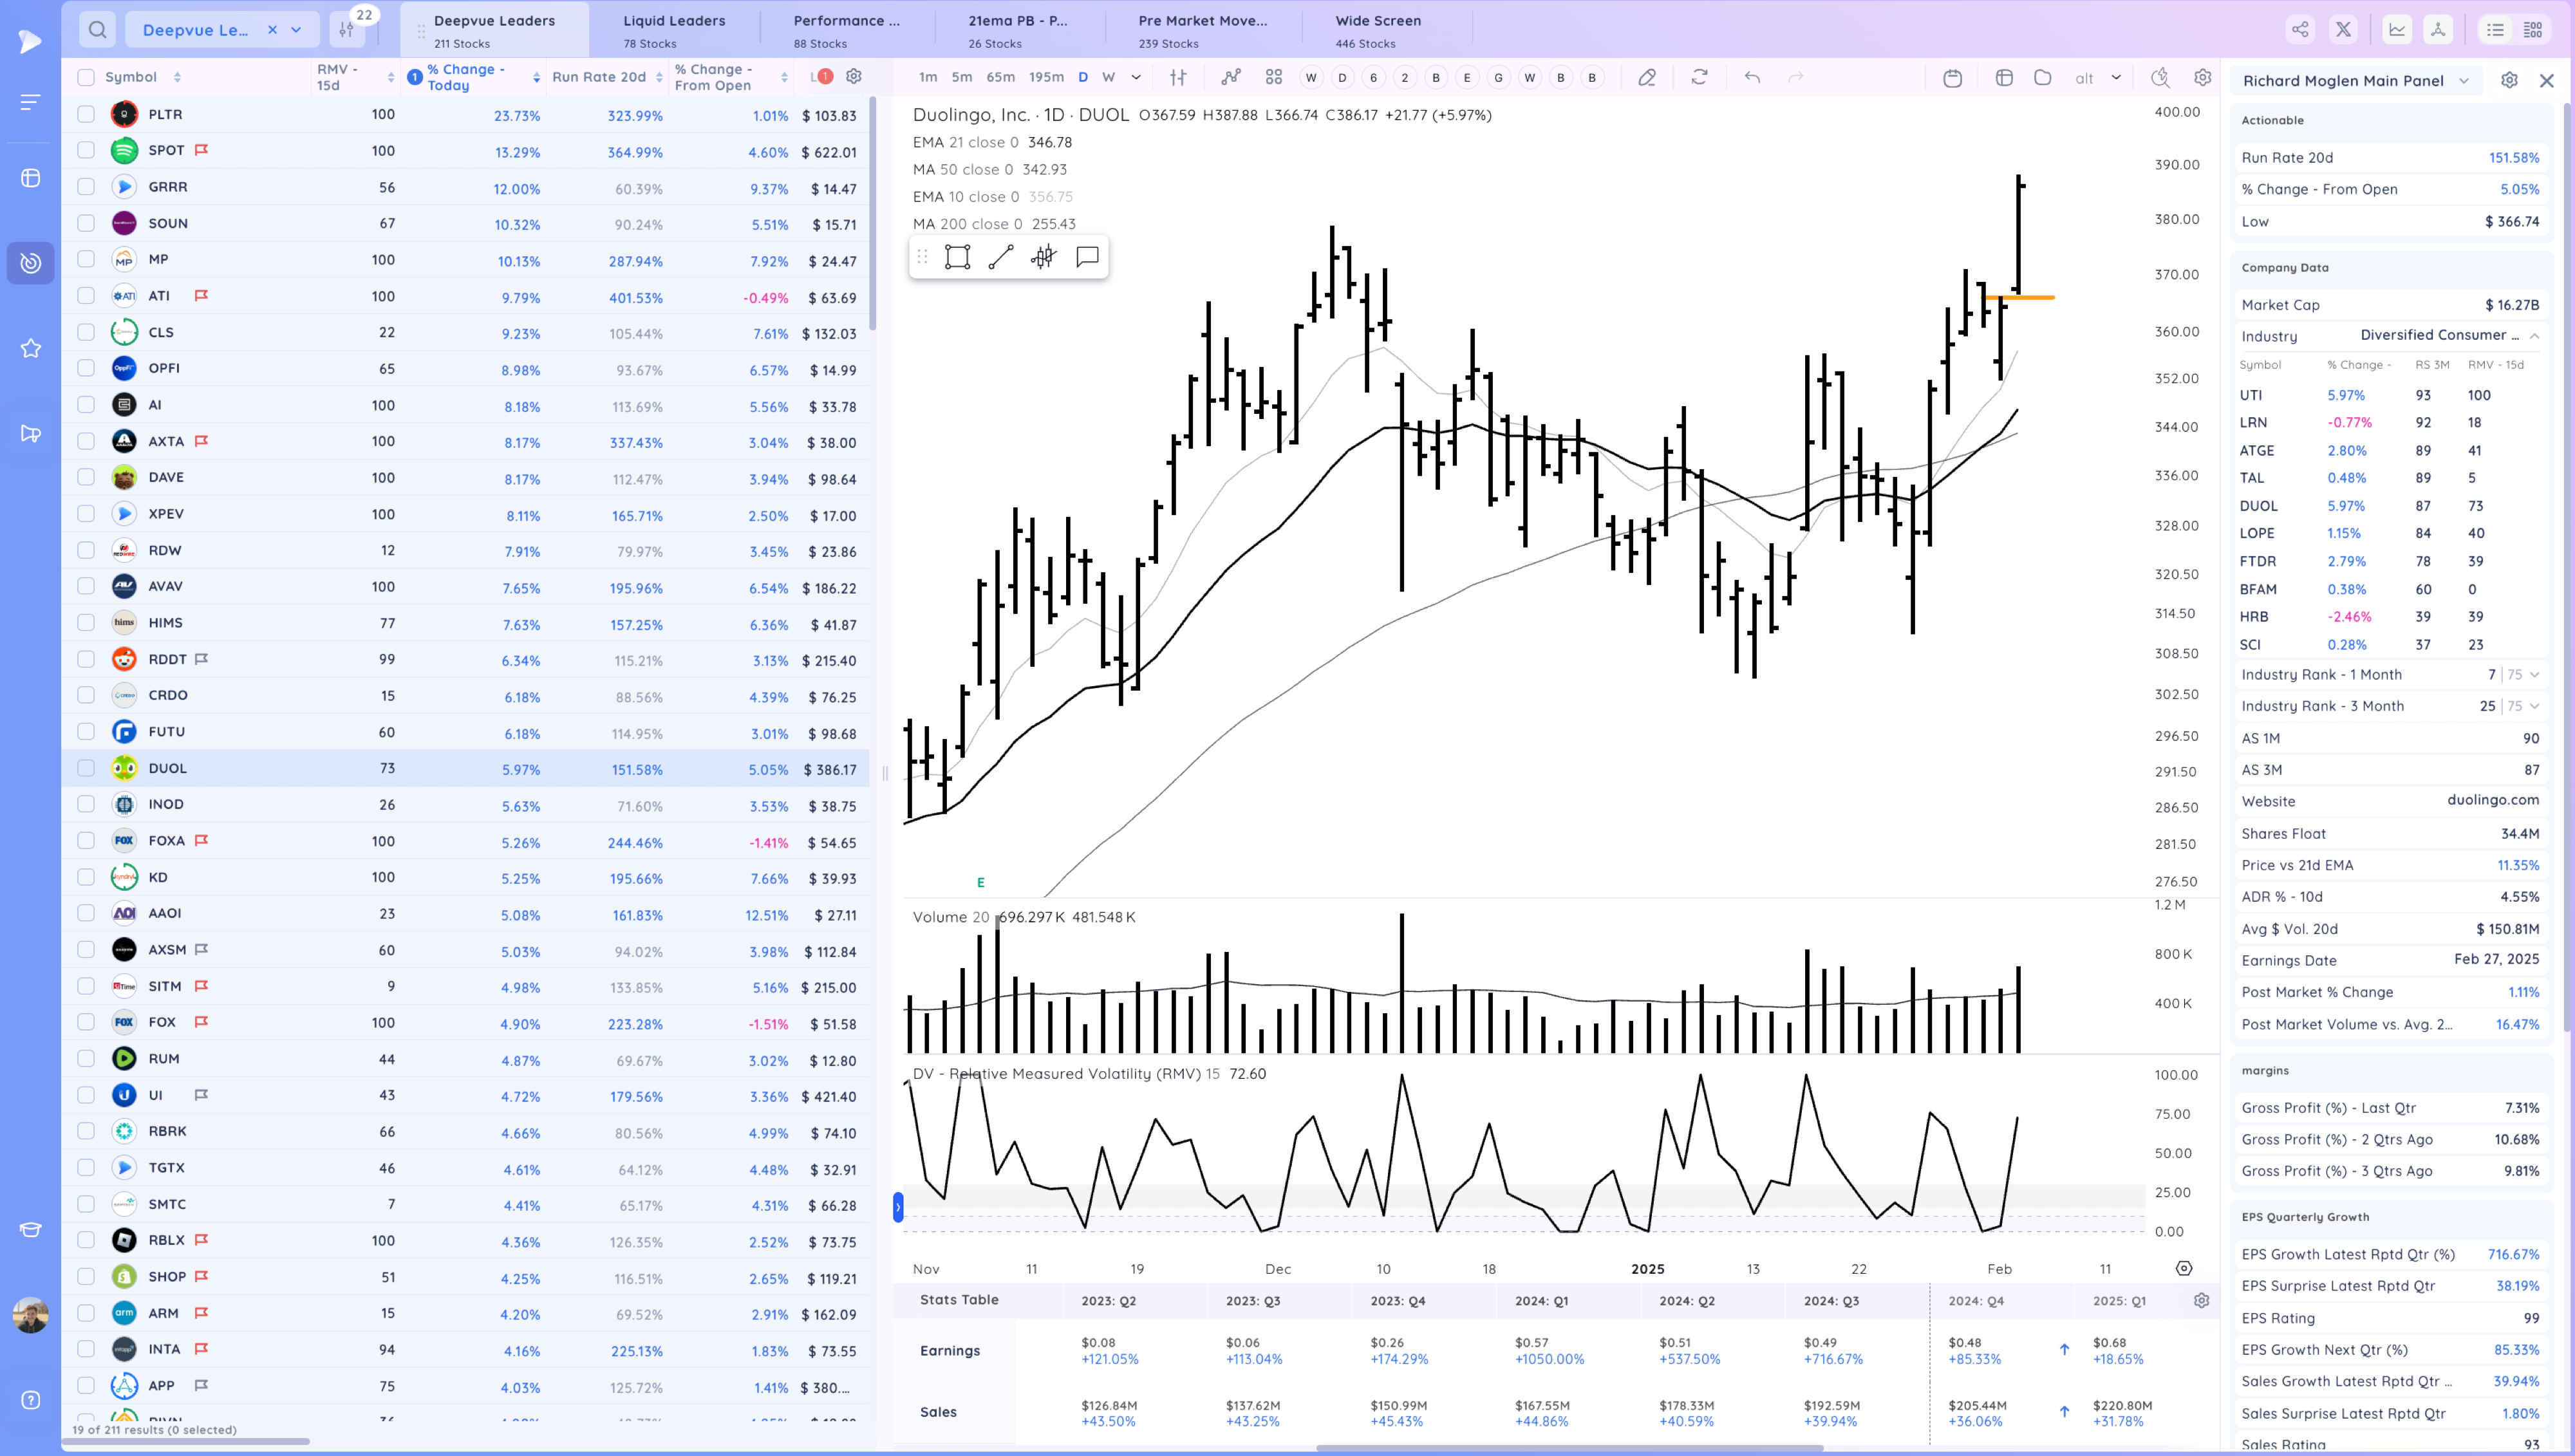2575x1456 pixels.
Task: Click the search magnifier icon
Action: point(97,30)
